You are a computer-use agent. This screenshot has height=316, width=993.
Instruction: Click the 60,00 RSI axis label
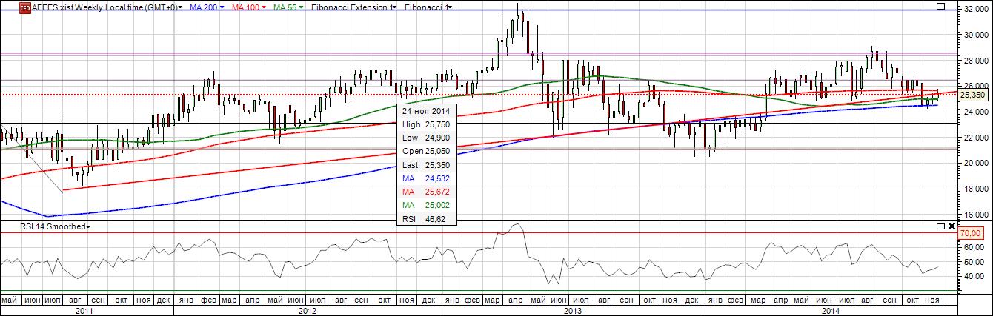(972, 248)
